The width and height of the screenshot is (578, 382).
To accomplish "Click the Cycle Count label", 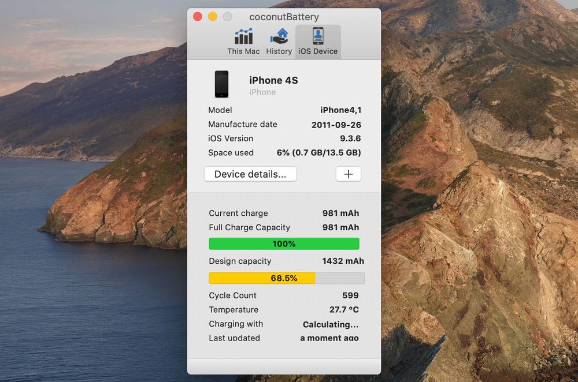I will point(232,295).
